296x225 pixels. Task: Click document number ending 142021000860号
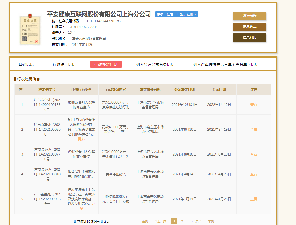point(47,129)
